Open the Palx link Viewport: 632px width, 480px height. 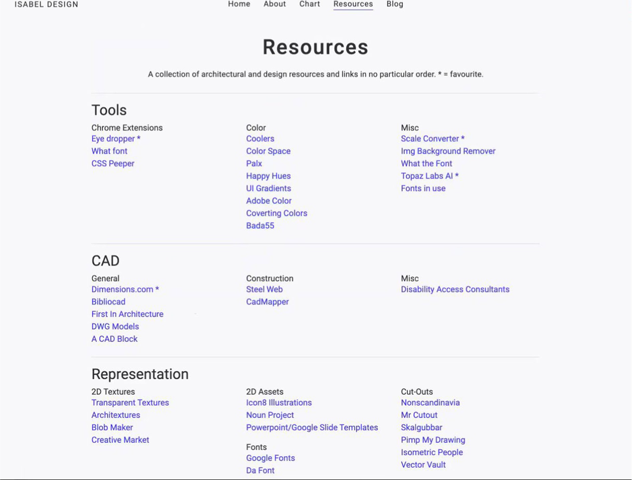click(254, 163)
